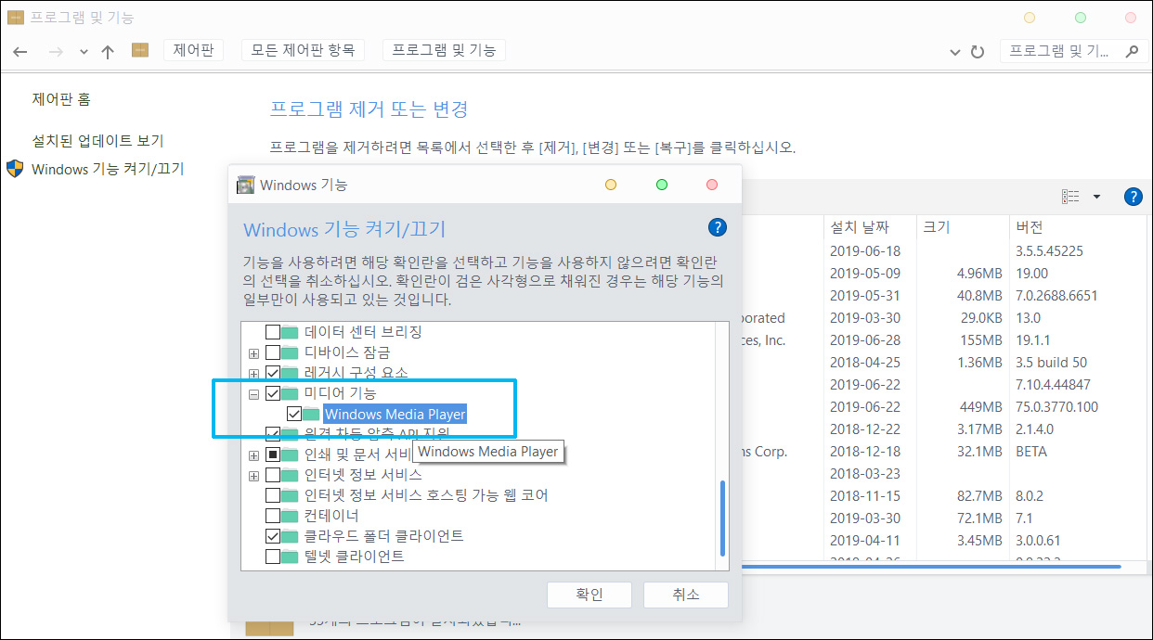
Task: Click folder icon beside 인터넷 정보 서비스
Action: (291, 475)
